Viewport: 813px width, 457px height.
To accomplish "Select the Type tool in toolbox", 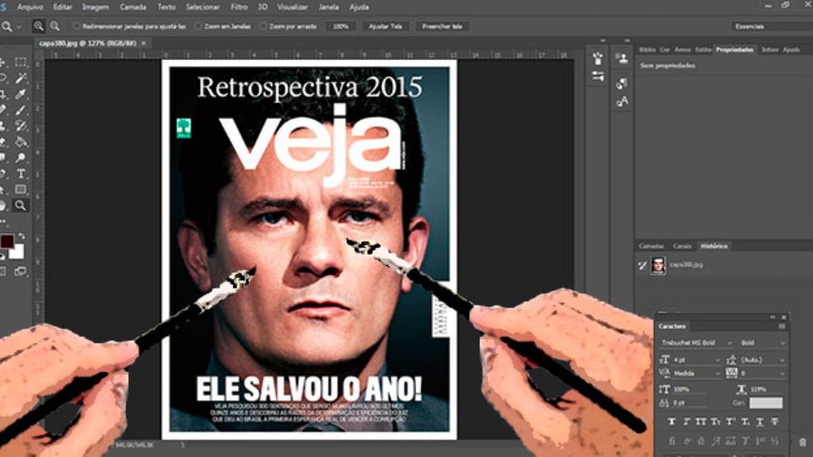I will [x=20, y=173].
